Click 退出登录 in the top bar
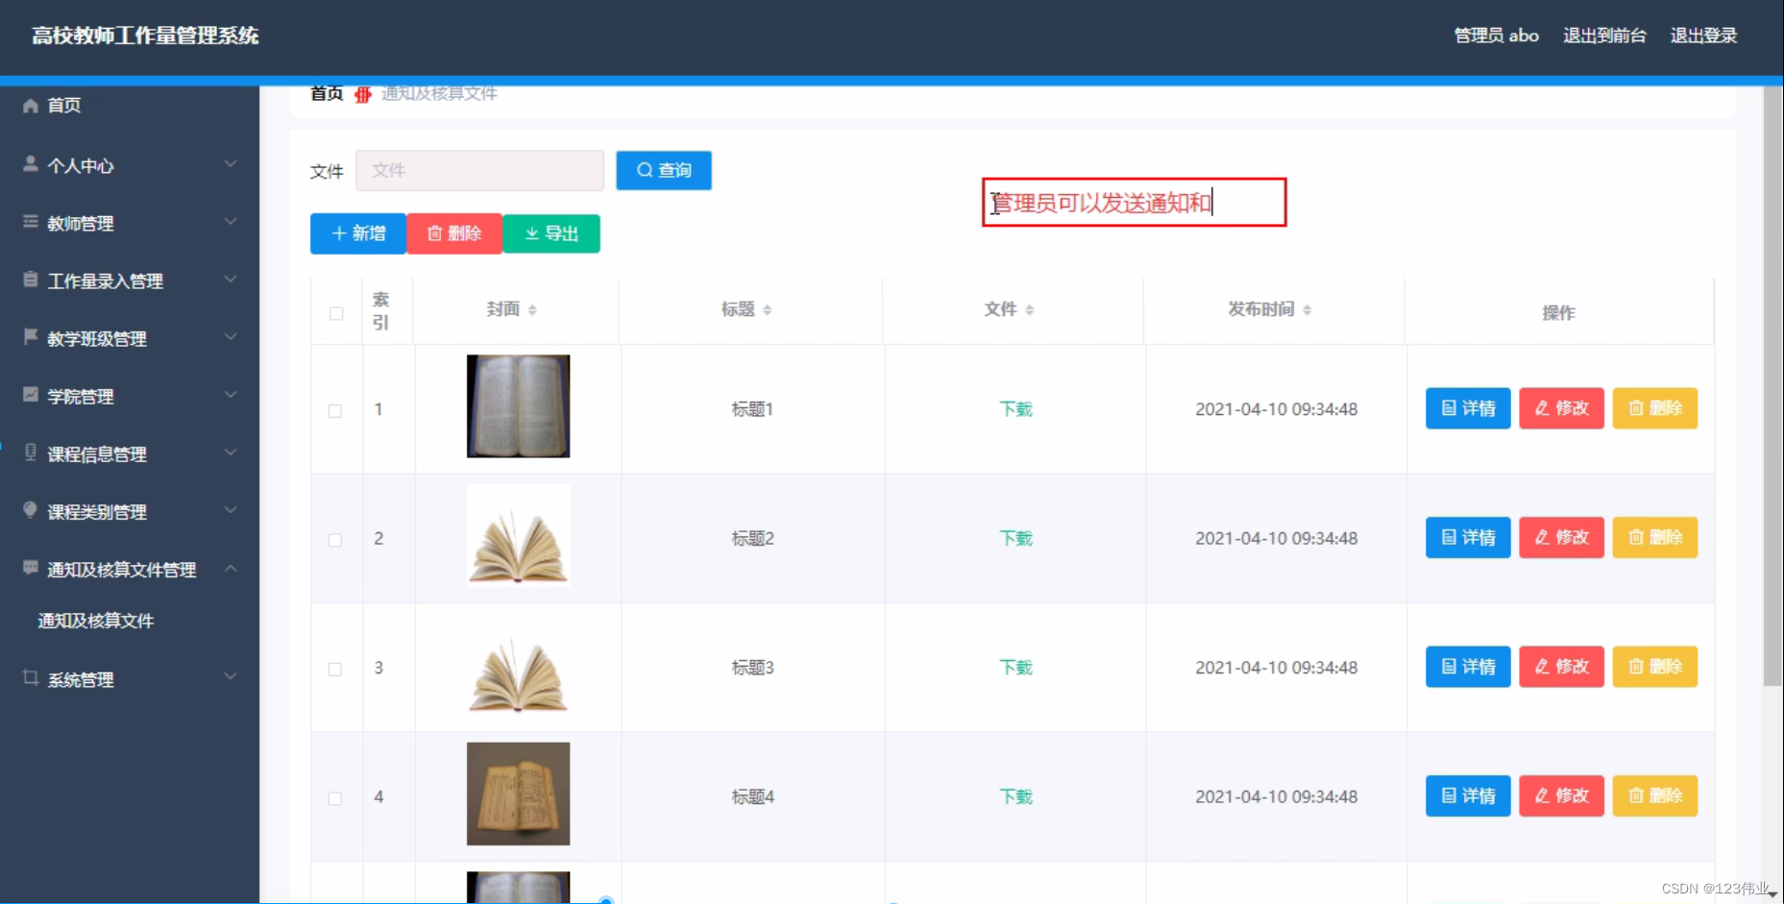The height and width of the screenshot is (904, 1784). (1703, 36)
